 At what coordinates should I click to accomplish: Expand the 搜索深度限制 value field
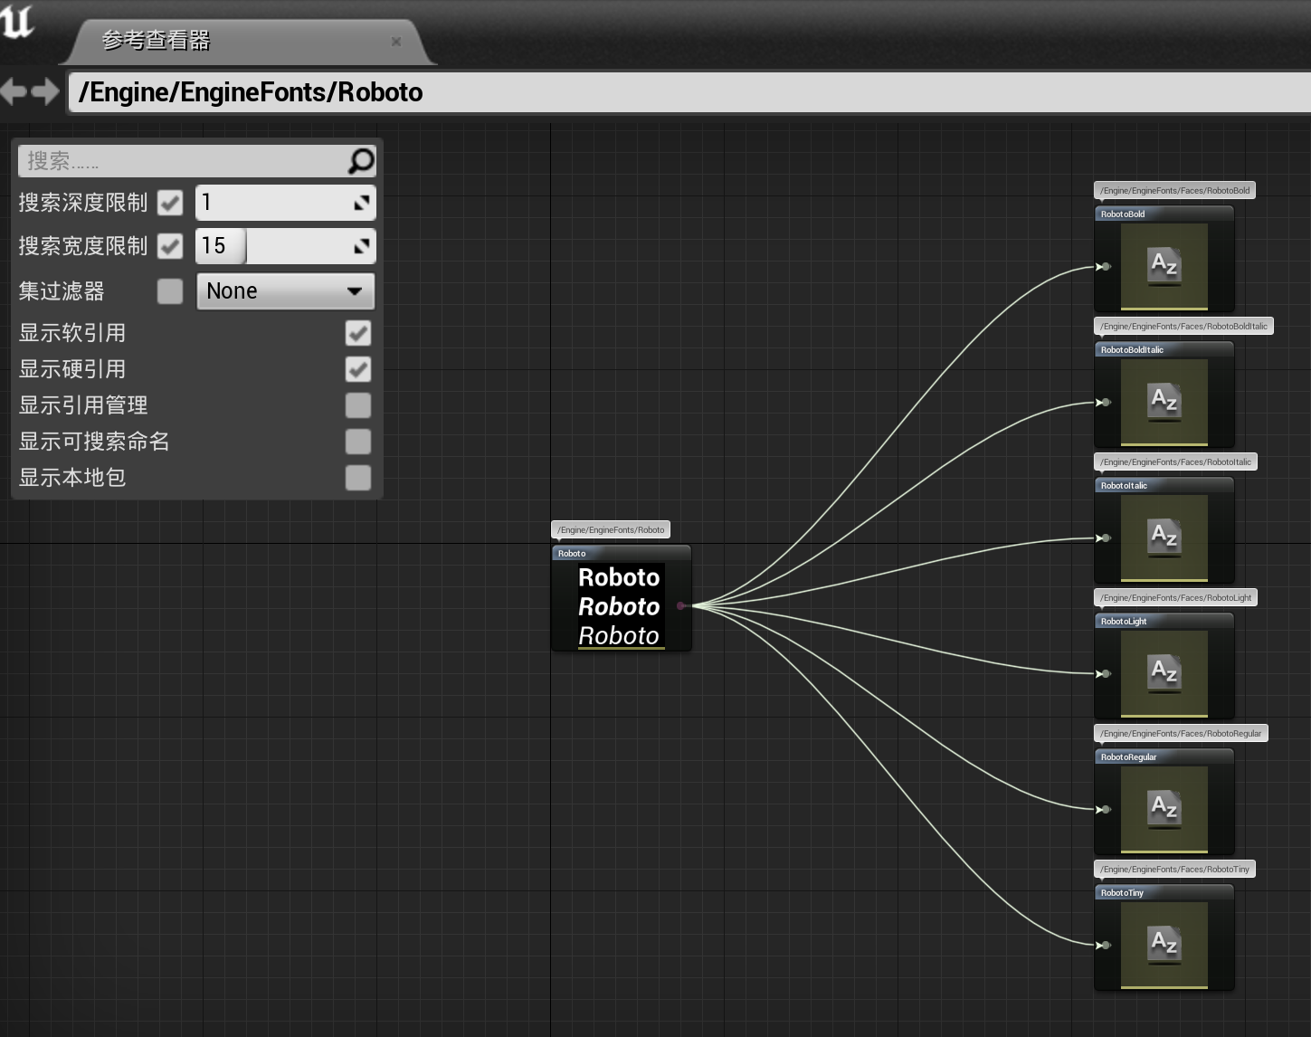tap(362, 203)
